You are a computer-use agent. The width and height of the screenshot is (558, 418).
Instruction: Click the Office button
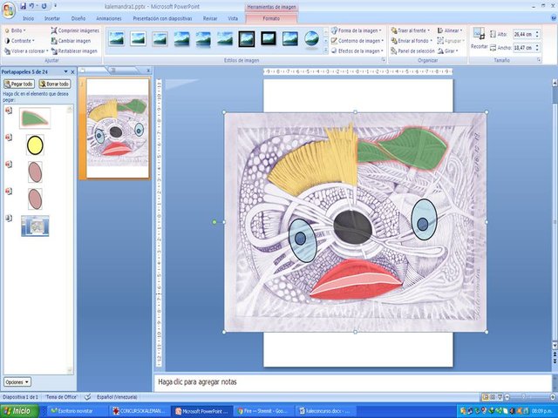point(8,10)
